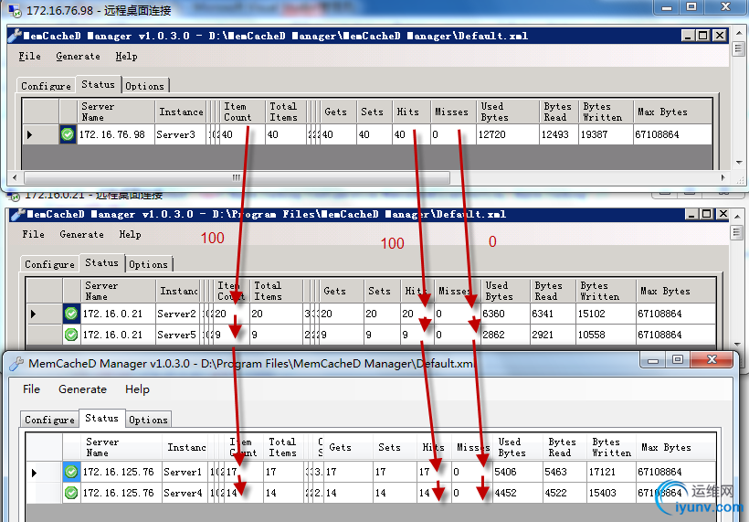Select row pointer arrow for Server3 row

coord(29,134)
